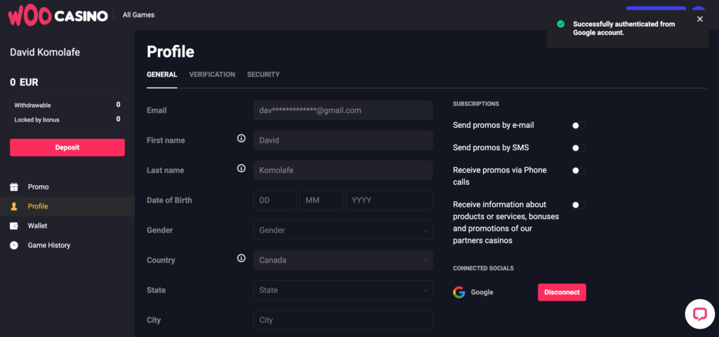The height and width of the screenshot is (337, 719).
Task: Toggle Send promos by e-mail
Action: pos(579,126)
